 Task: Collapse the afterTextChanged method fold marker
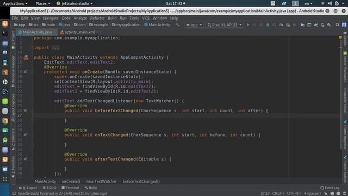(x=32, y=159)
